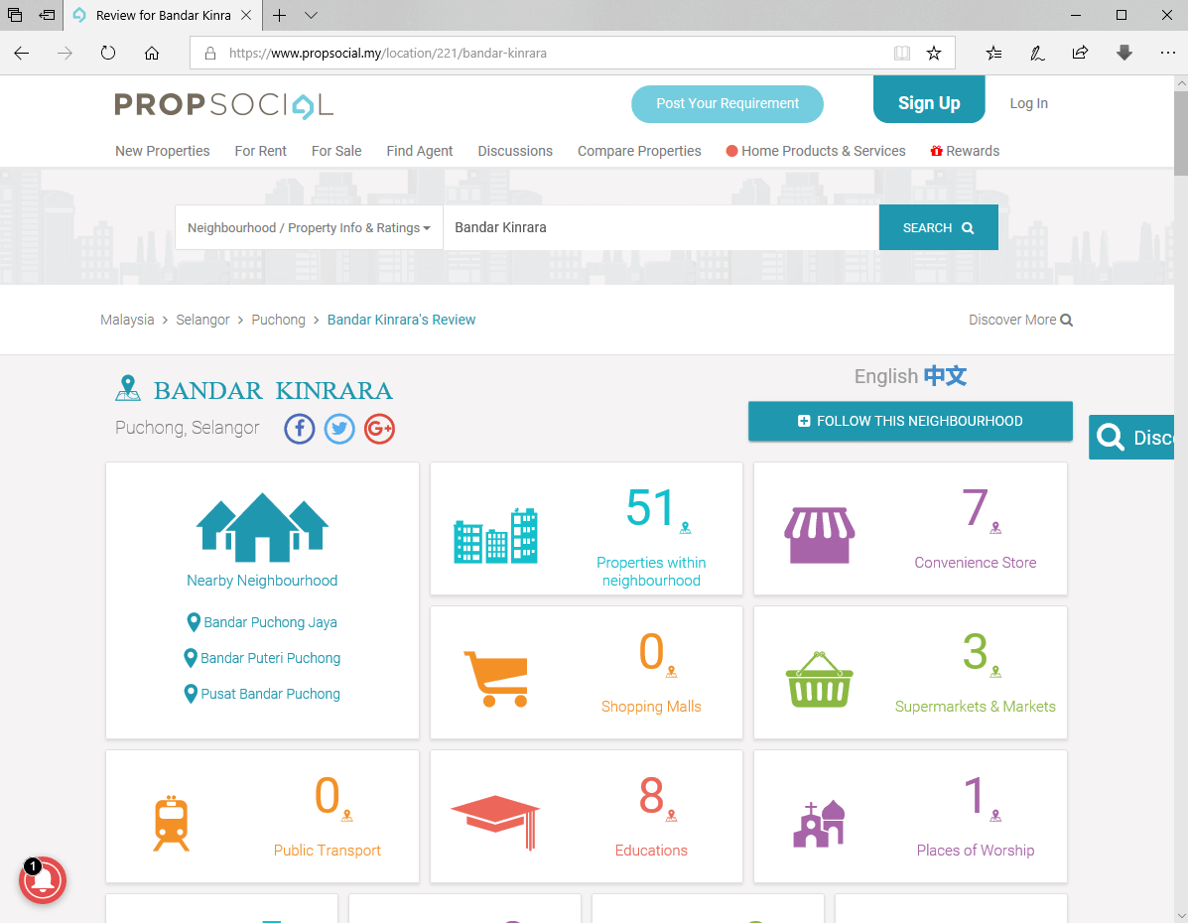Viewport: 1188px width, 923px height.
Task: Click the graduation cap education icon
Action: coord(495,823)
